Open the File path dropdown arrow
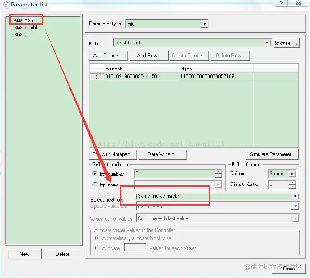310x278 pixels. click(267, 43)
